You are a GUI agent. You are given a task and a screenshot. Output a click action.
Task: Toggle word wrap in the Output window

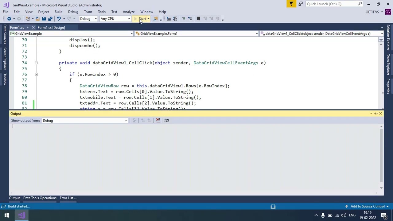[166, 120]
